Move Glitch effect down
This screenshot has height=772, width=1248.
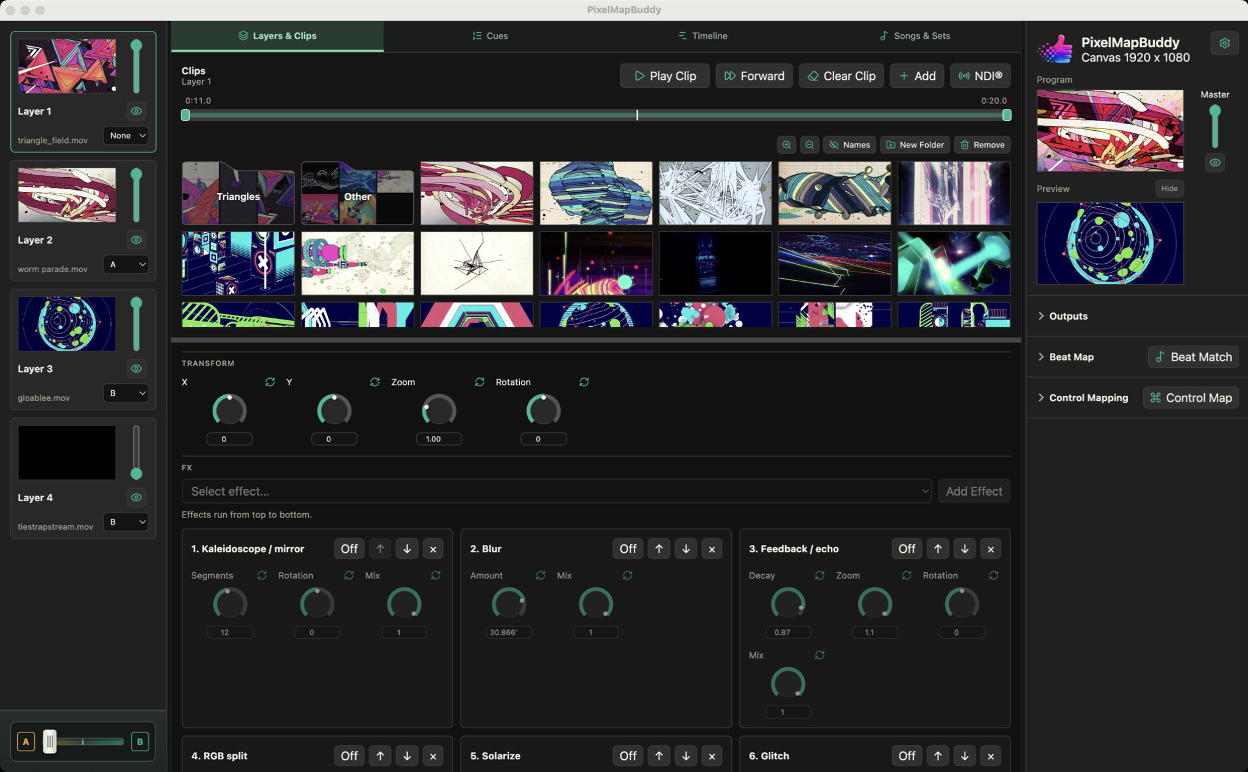pyautogui.click(x=965, y=756)
